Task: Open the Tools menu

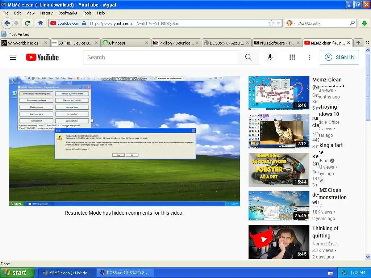Action: click(x=87, y=13)
